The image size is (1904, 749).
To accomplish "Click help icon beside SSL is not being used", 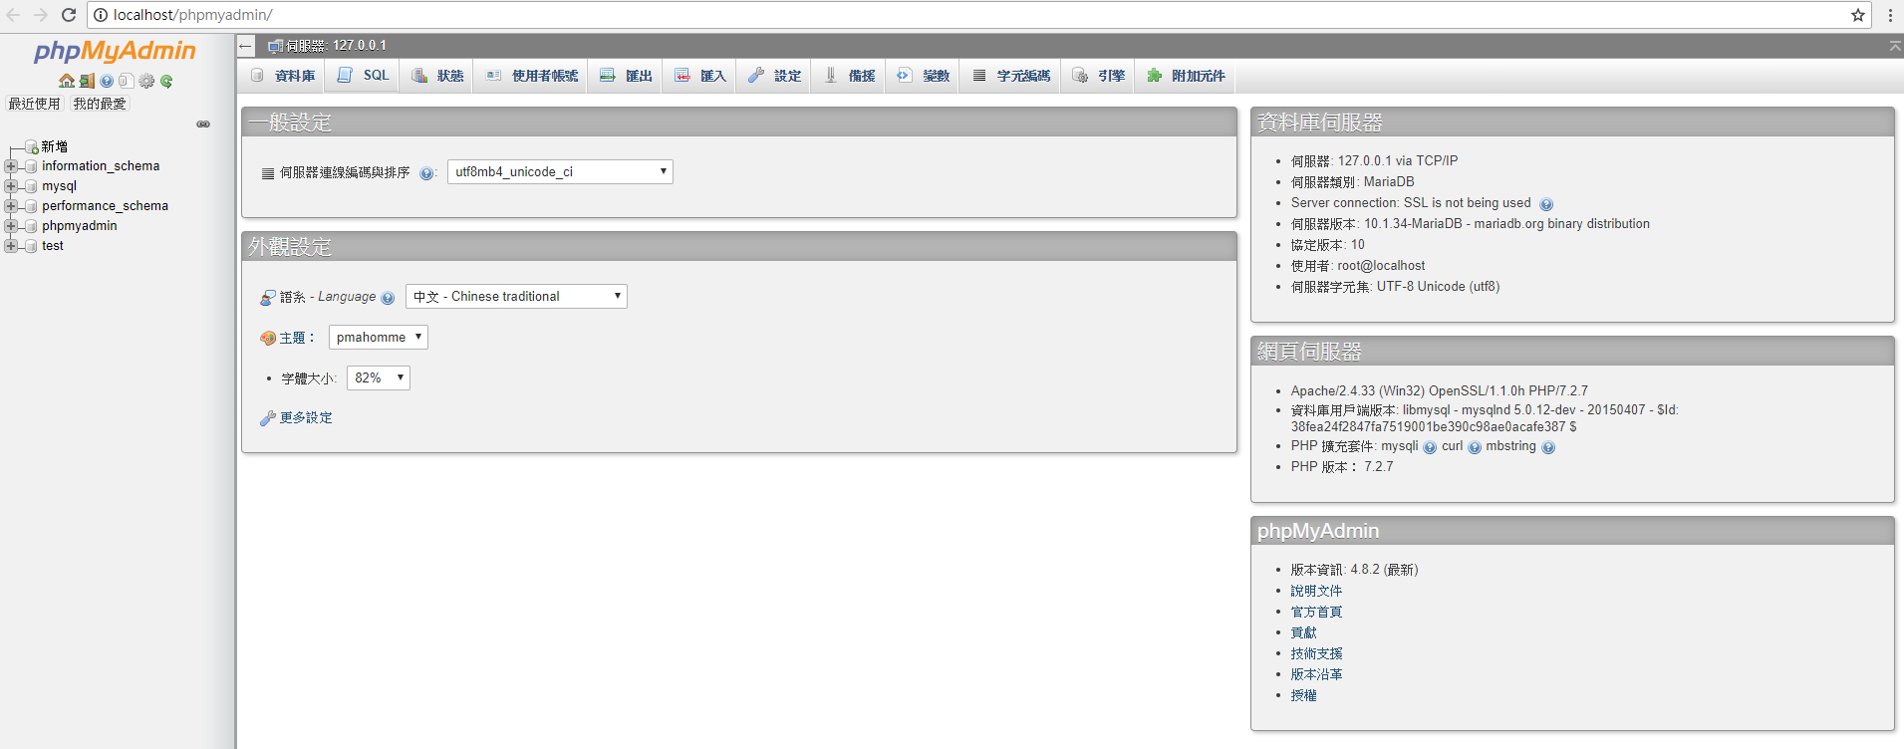I will (x=1546, y=204).
